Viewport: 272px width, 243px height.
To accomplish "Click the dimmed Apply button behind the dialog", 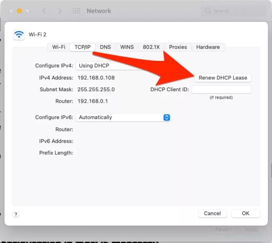I will (252, 229).
